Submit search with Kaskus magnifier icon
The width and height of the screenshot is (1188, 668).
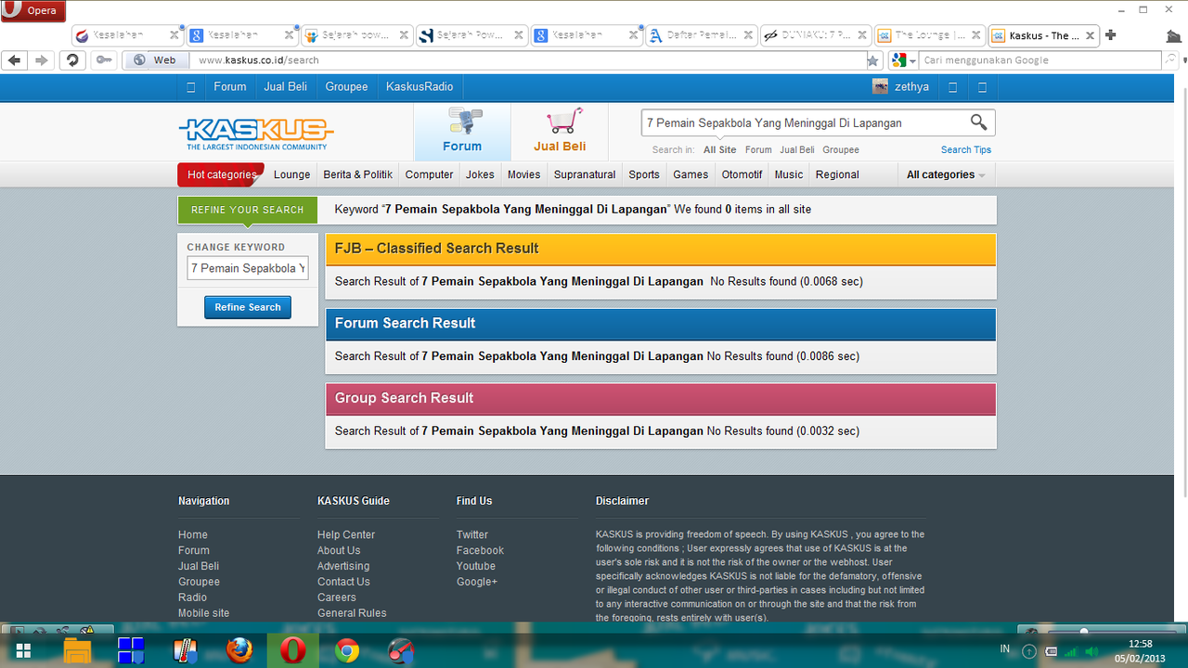pyautogui.click(x=978, y=122)
